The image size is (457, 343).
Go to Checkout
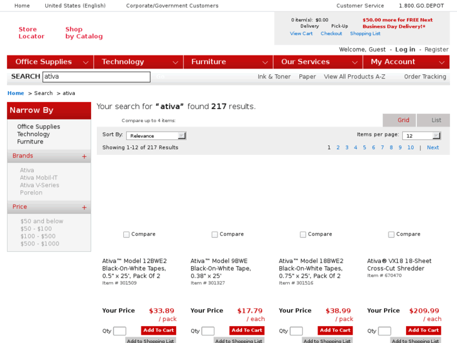331,33
